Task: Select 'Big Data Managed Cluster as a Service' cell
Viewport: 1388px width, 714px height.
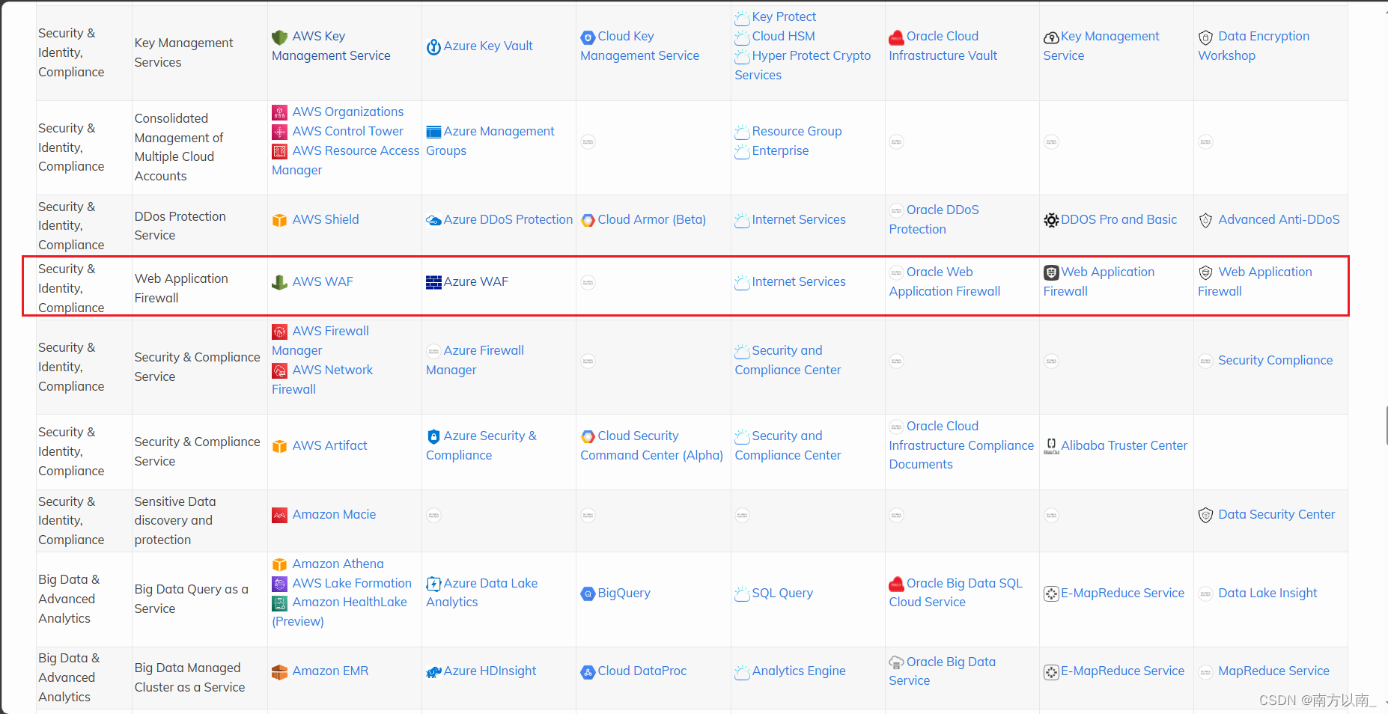Action: [189, 678]
